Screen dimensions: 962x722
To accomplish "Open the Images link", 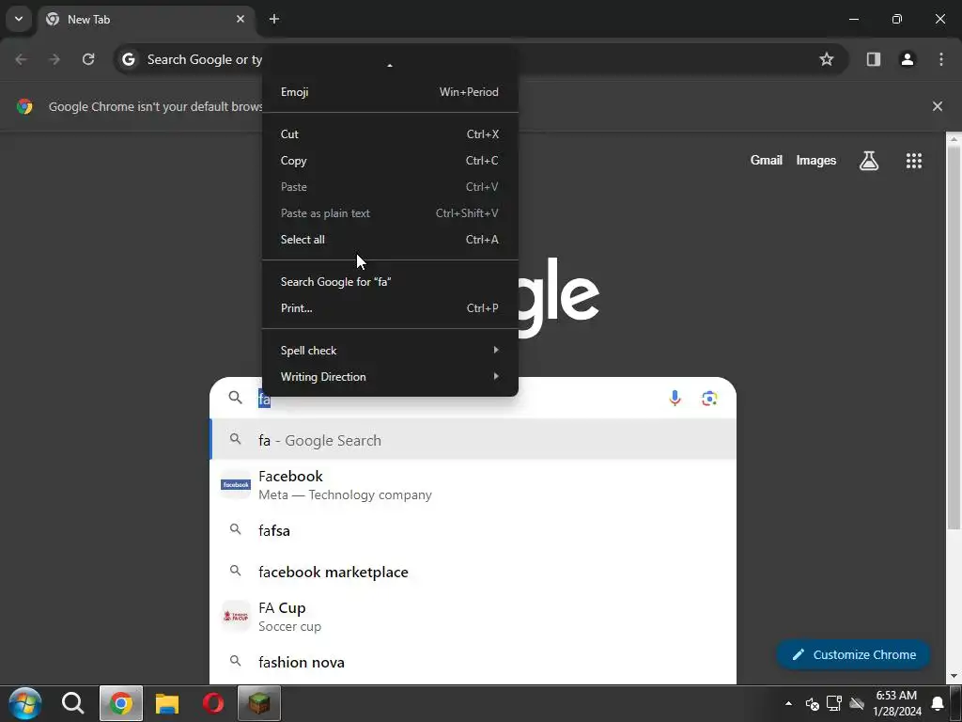I will 816,160.
